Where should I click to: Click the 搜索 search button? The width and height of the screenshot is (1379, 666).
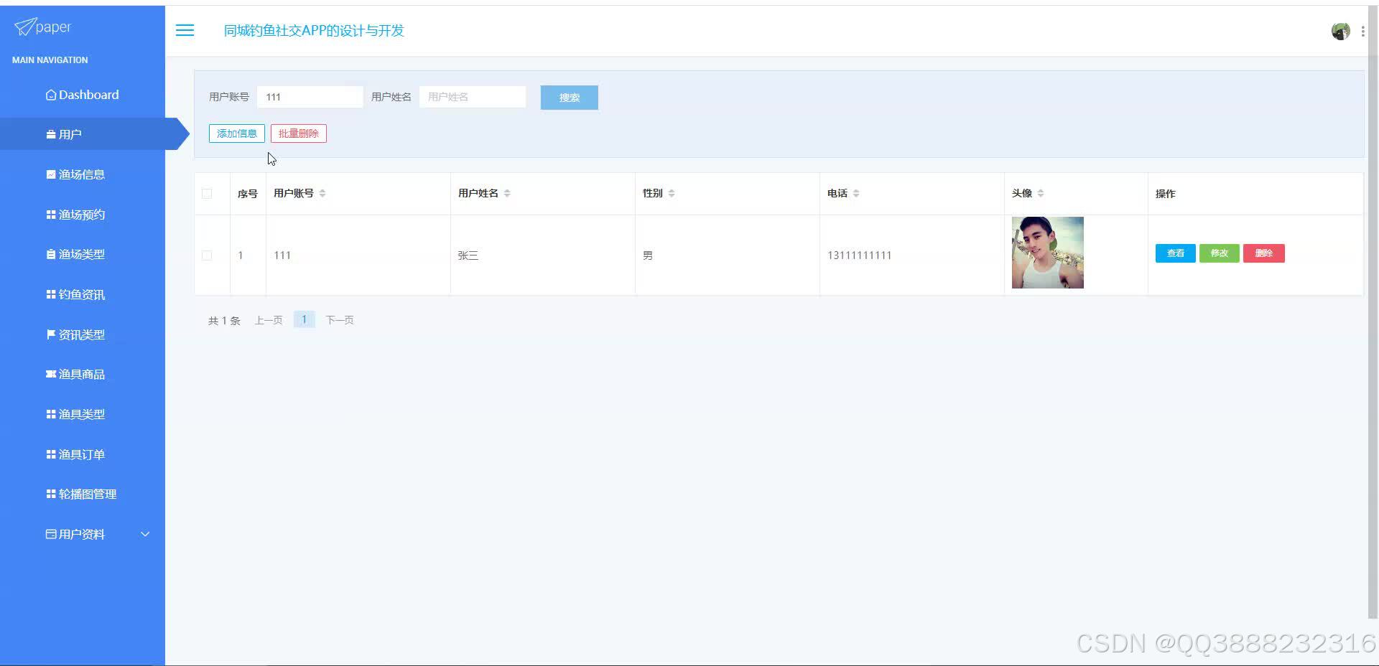569,98
